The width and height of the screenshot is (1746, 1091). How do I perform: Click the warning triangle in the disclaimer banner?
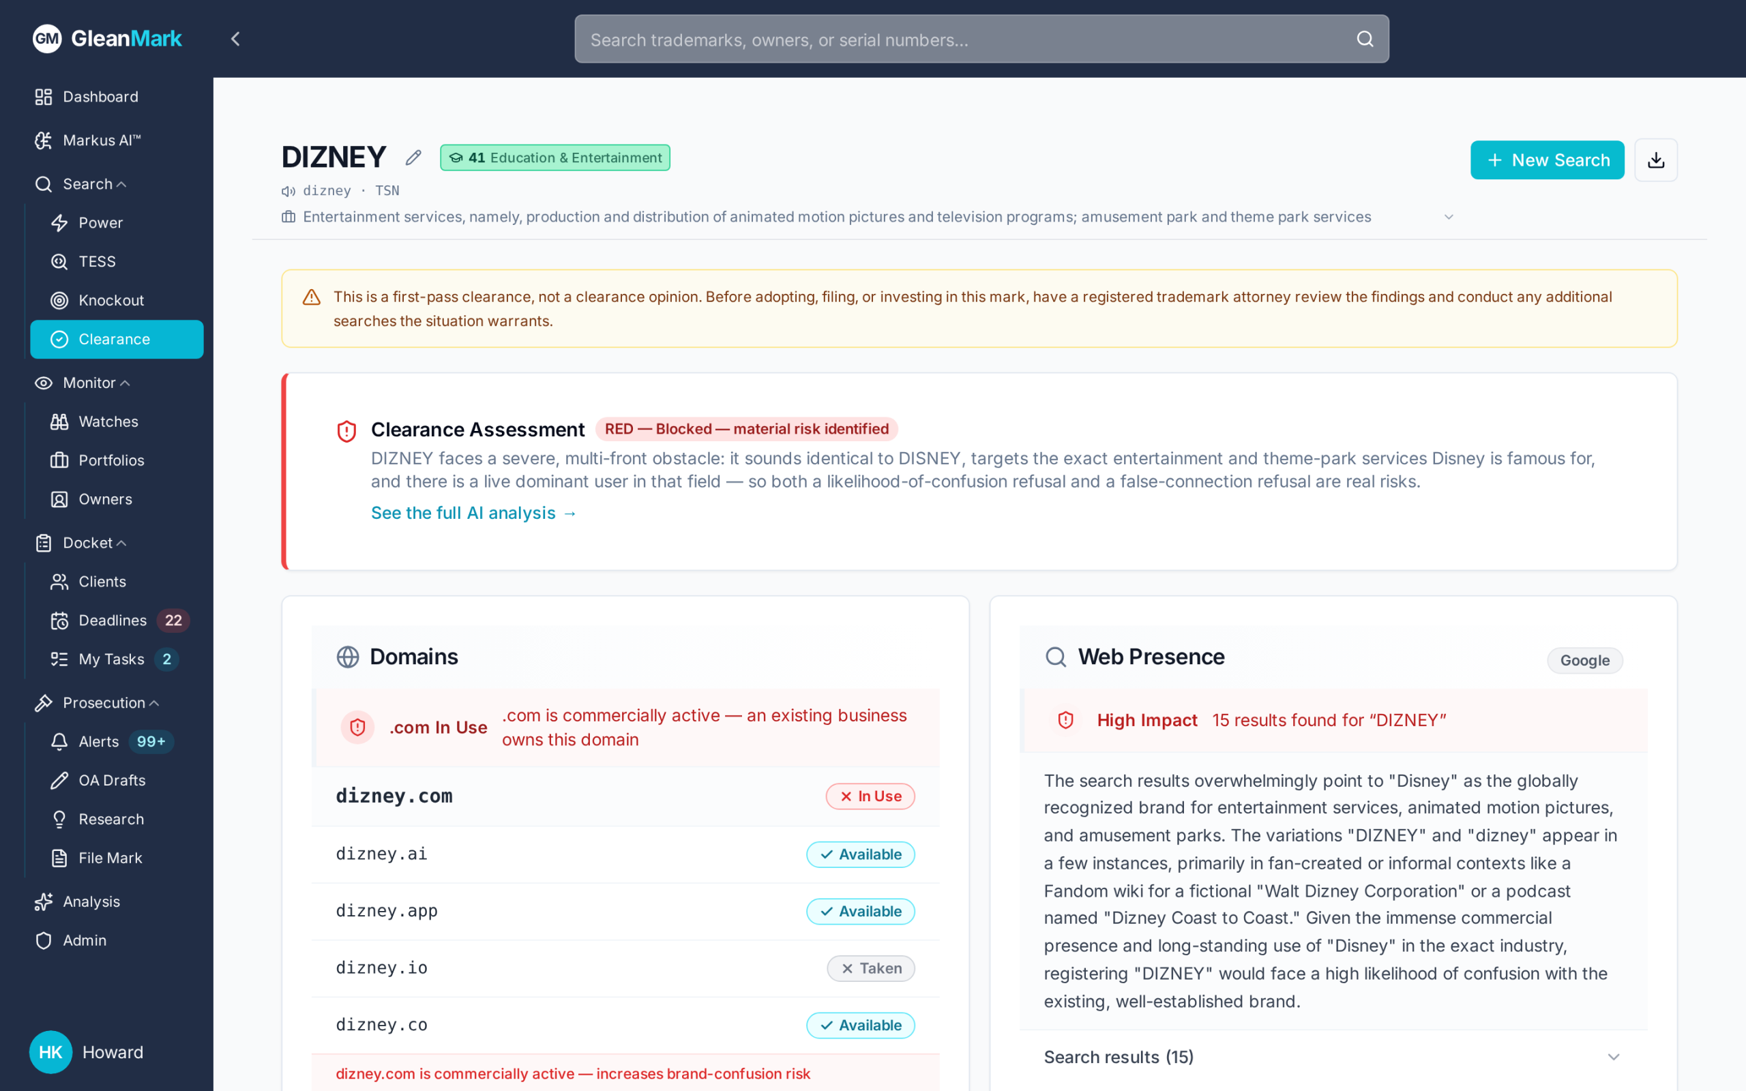coord(312,297)
